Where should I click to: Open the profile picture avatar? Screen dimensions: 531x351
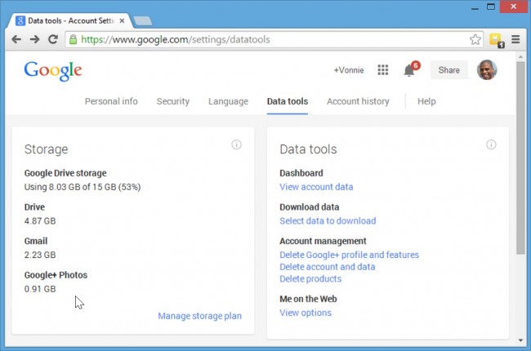[487, 70]
